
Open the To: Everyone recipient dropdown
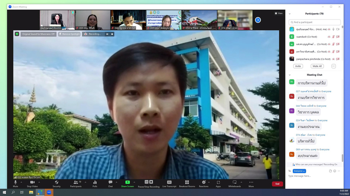point(299,171)
